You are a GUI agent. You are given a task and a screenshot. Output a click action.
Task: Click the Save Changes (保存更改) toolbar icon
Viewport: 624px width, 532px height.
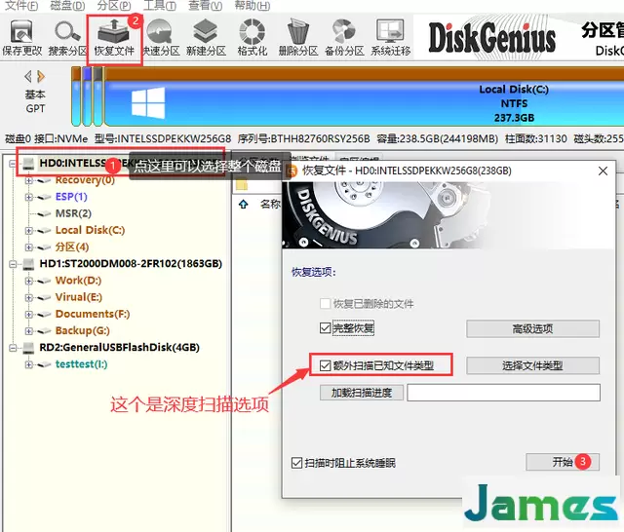tap(21, 38)
